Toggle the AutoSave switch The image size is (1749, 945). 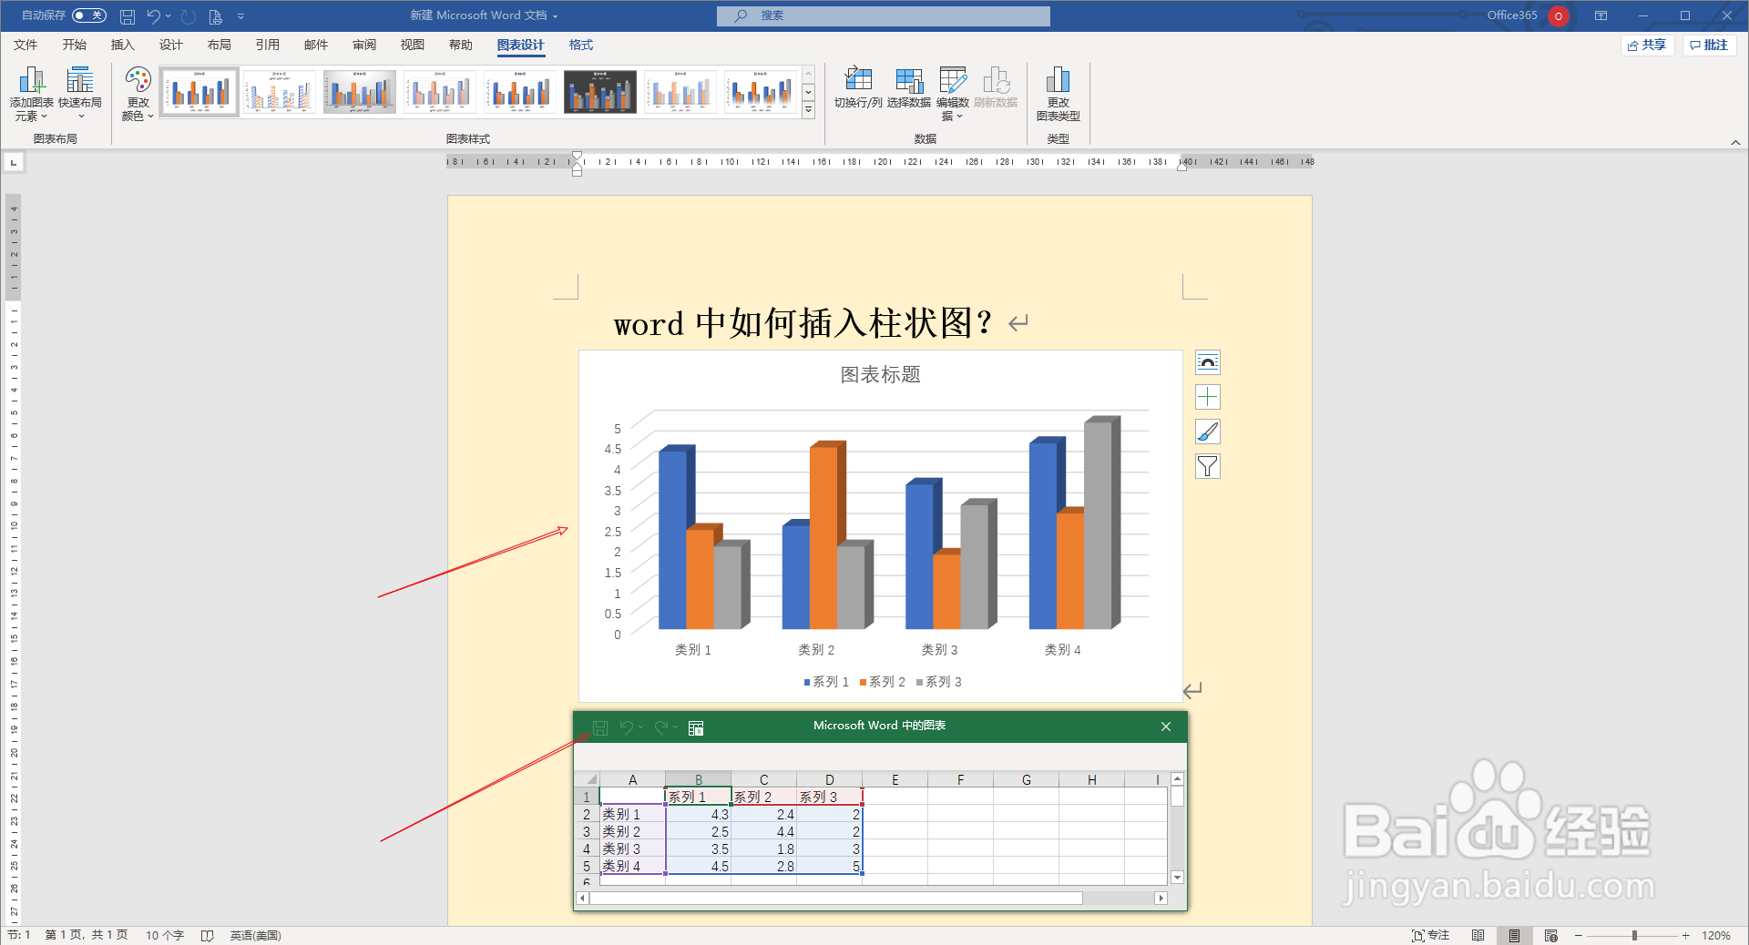click(x=88, y=15)
